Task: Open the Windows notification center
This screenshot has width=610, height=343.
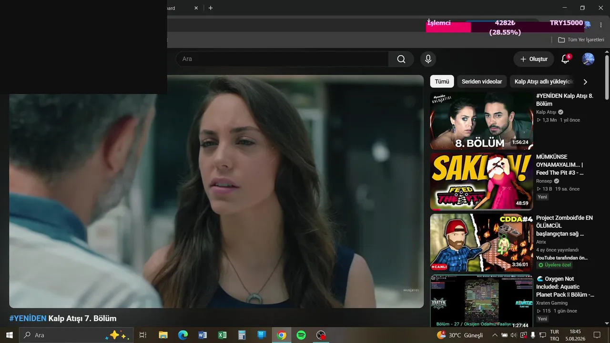Action: [x=597, y=335]
